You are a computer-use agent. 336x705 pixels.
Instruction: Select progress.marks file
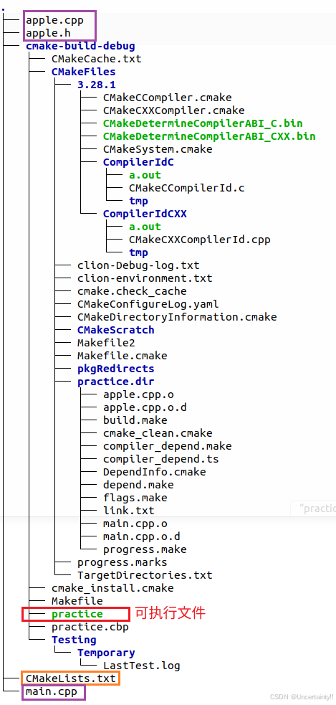pos(123,562)
